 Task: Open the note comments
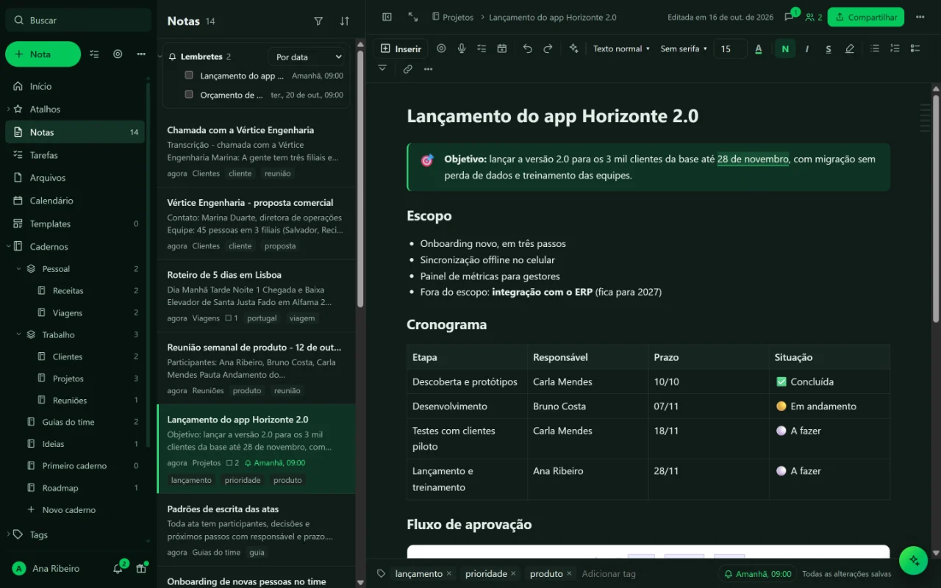click(x=790, y=17)
